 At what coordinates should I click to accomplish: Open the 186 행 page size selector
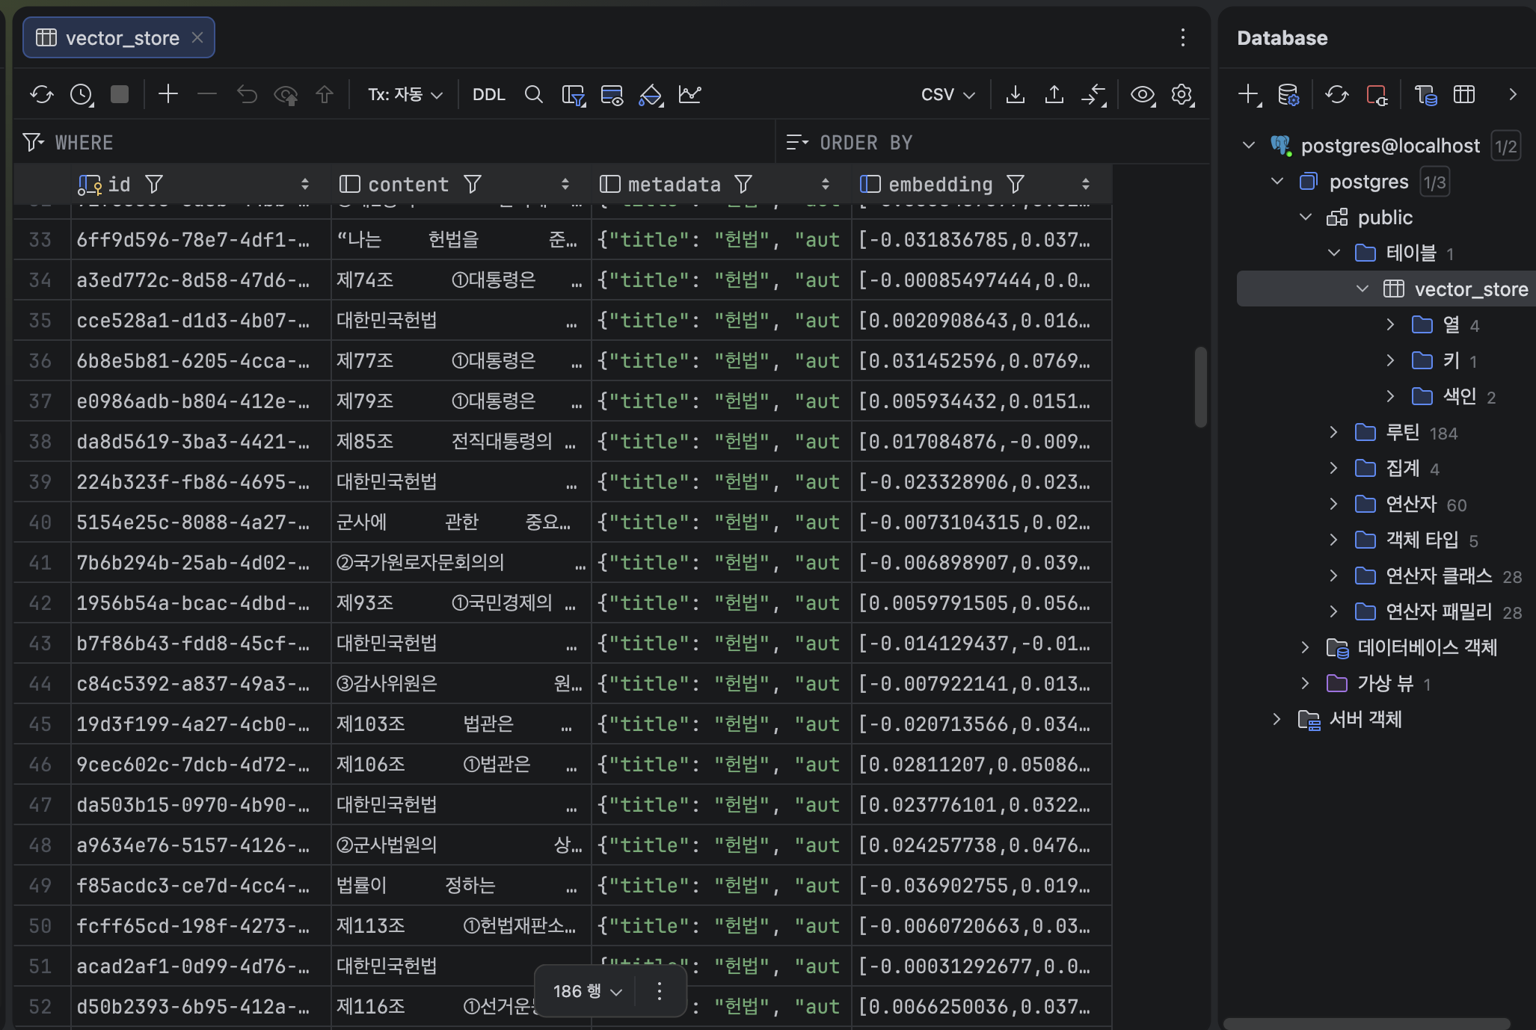(587, 991)
